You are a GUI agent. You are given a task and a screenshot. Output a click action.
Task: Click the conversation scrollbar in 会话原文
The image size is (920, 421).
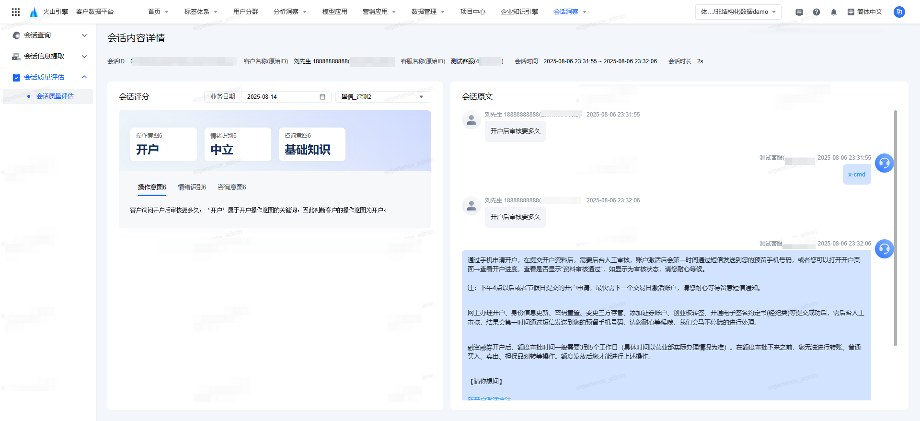(895, 228)
